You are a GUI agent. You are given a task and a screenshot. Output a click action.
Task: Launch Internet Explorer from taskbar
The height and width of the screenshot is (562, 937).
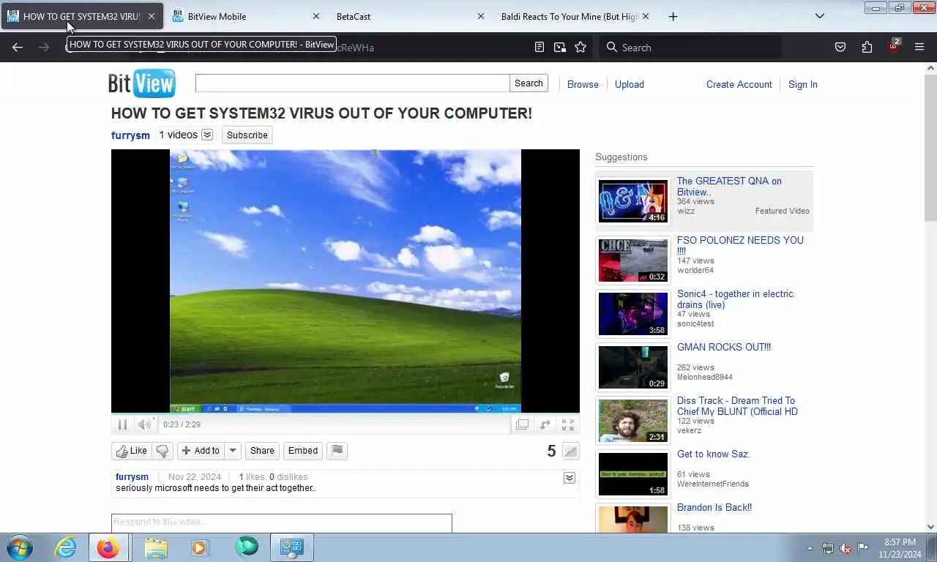pos(65,547)
